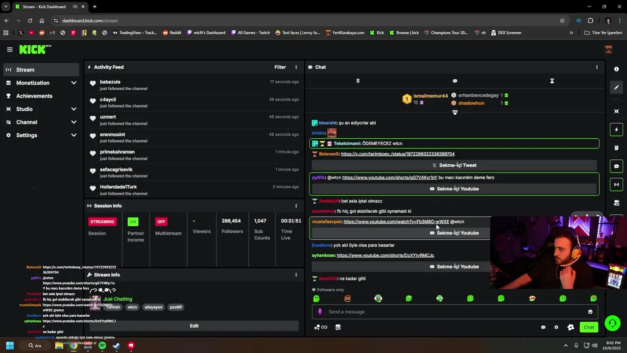Open the Session Info options menu
Image resolution: width=627 pixels, height=353 pixels.
(296, 206)
